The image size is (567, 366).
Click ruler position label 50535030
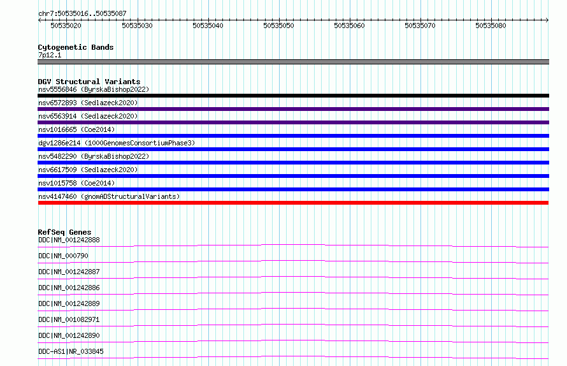pyautogui.click(x=137, y=26)
